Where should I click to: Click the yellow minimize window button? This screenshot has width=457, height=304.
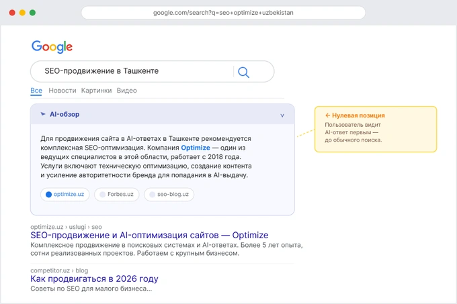click(22, 13)
